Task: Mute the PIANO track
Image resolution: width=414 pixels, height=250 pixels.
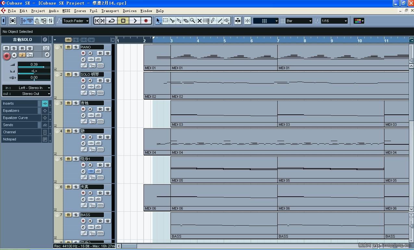Action: click(68, 47)
